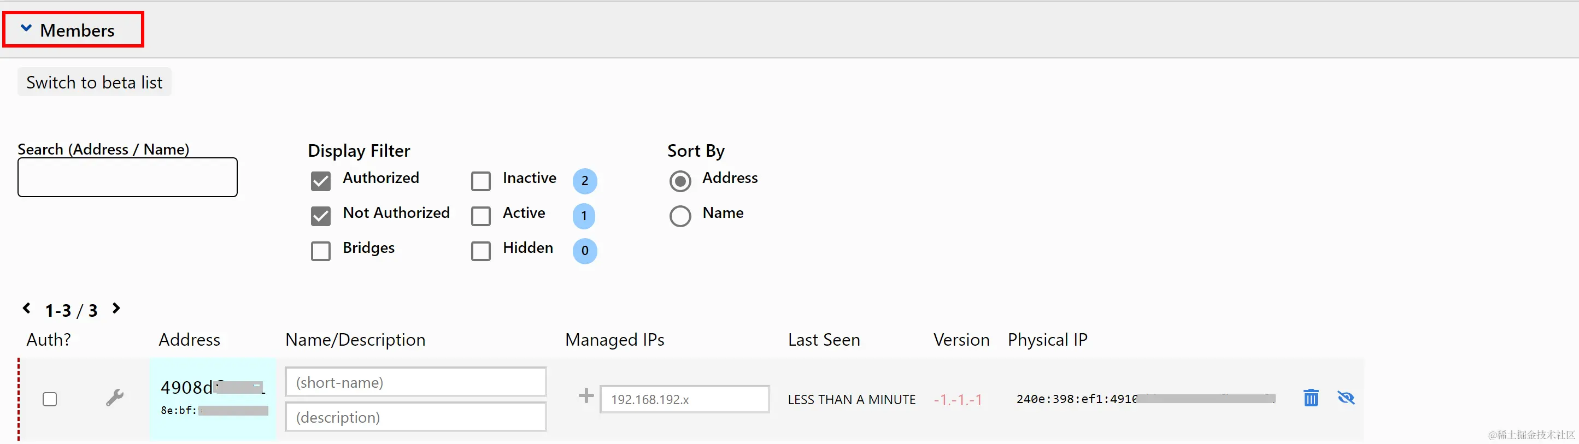Screen dimensions: 1579x444
Task: Focus the 192.168.192.x managed IP field
Action: coord(684,399)
